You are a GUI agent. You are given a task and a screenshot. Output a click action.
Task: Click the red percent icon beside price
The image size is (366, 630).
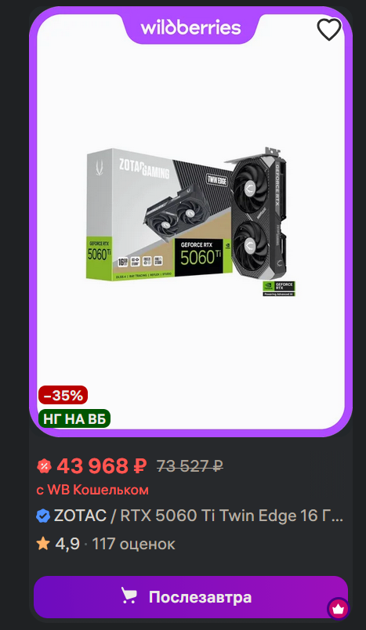coord(44,466)
